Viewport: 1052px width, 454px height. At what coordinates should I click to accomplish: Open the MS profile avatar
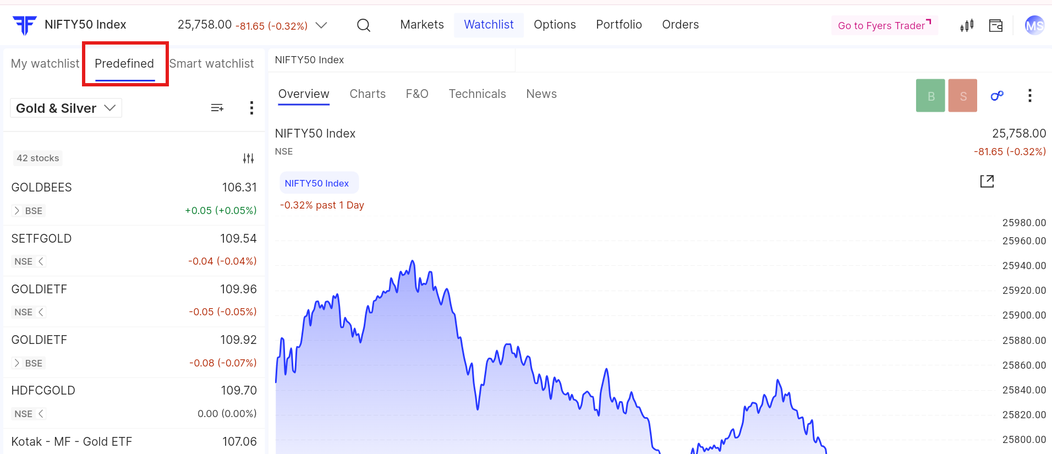[x=1034, y=25]
